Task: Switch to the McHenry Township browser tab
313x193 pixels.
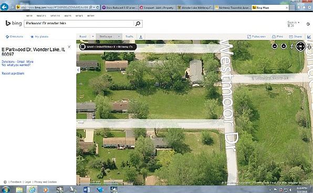Action: tap(232, 7)
